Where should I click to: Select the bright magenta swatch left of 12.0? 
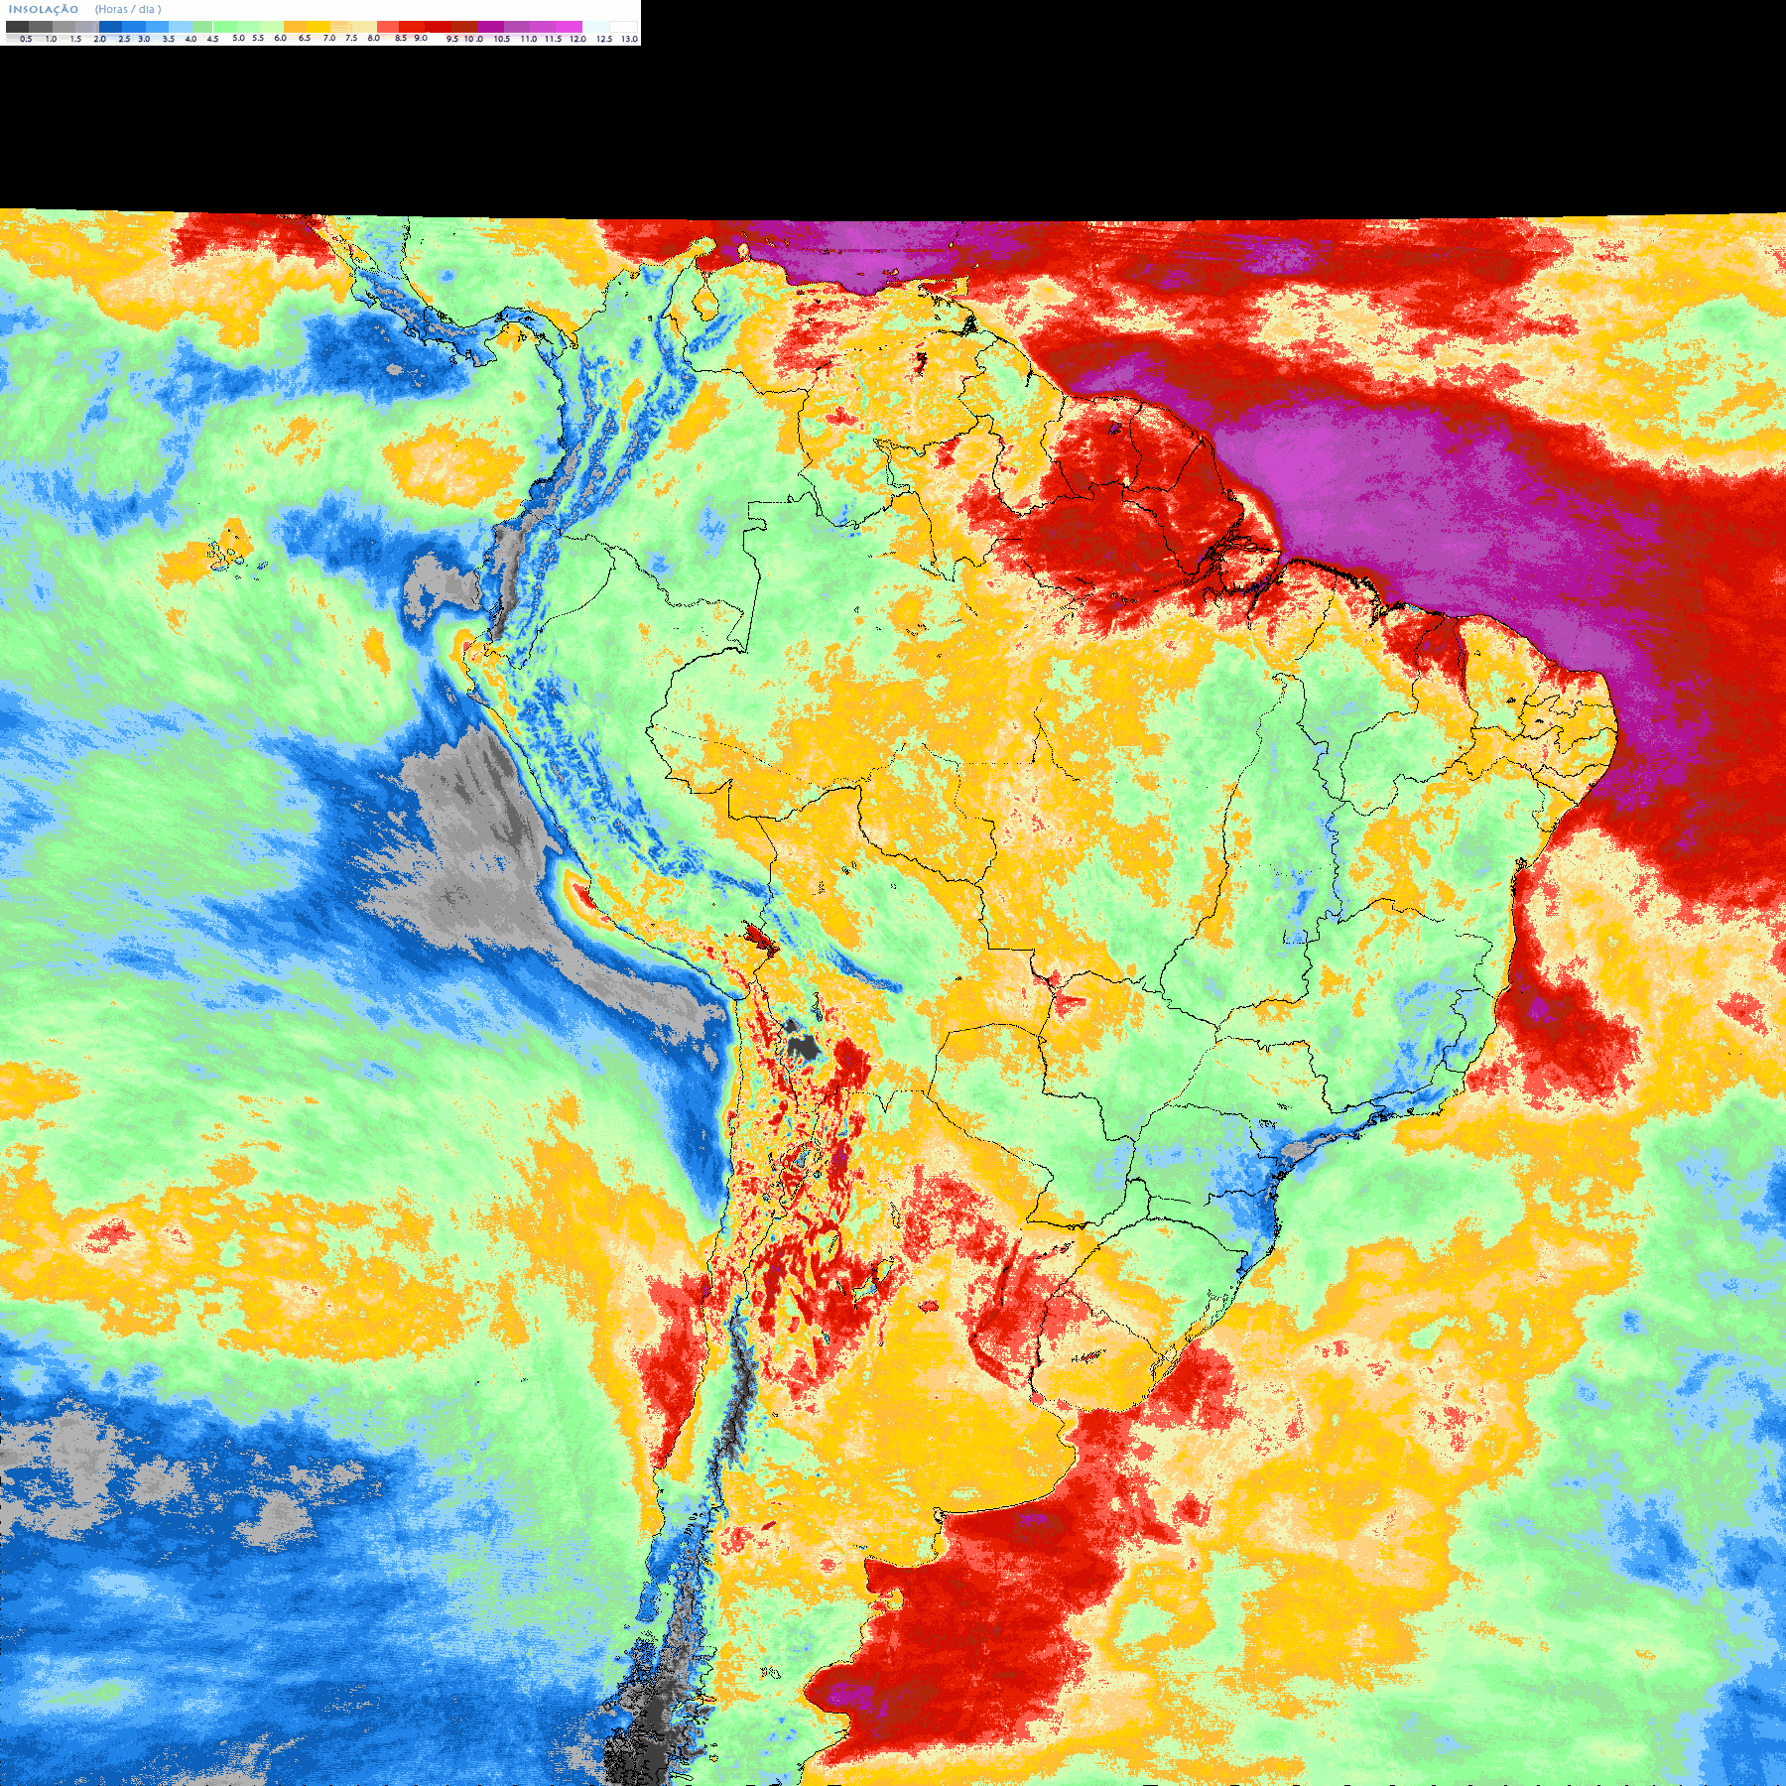pos(569,27)
